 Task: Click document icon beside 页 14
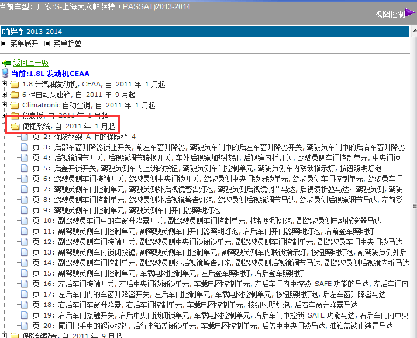25,263
